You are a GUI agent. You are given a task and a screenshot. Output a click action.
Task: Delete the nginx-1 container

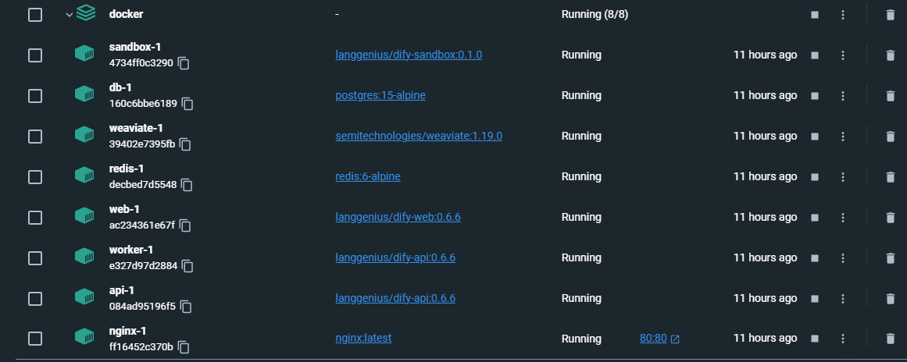click(x=890, y=339)
